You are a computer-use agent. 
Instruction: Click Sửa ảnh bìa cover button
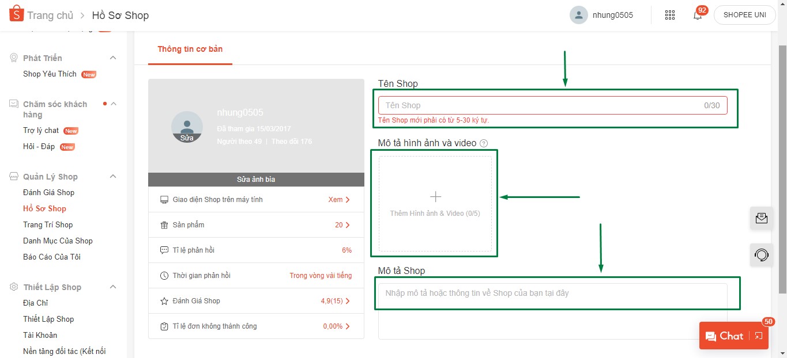click(256, 180)
